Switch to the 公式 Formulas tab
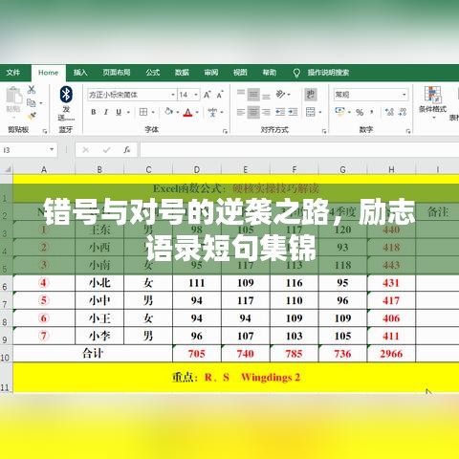The image size is (459, 459). tap(153, 73)
